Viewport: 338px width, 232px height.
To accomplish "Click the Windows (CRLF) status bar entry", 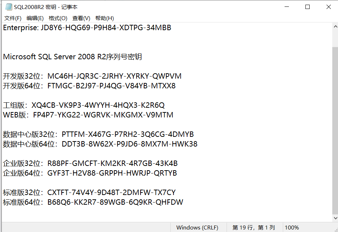I will [x=197, y=227].
